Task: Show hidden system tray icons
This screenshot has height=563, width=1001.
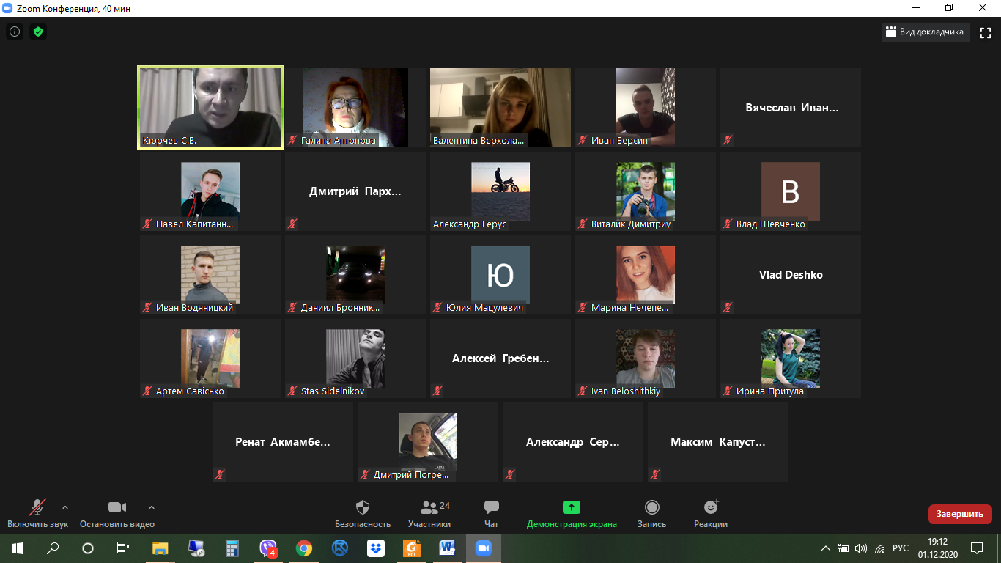Action: click(826, 548)
